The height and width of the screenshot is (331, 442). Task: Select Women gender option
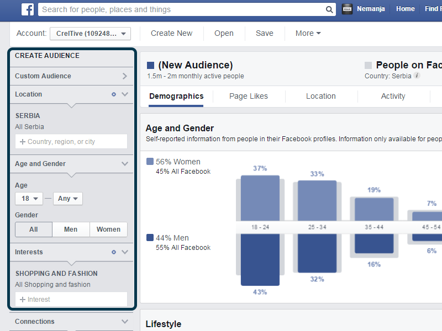click(108, 229)
